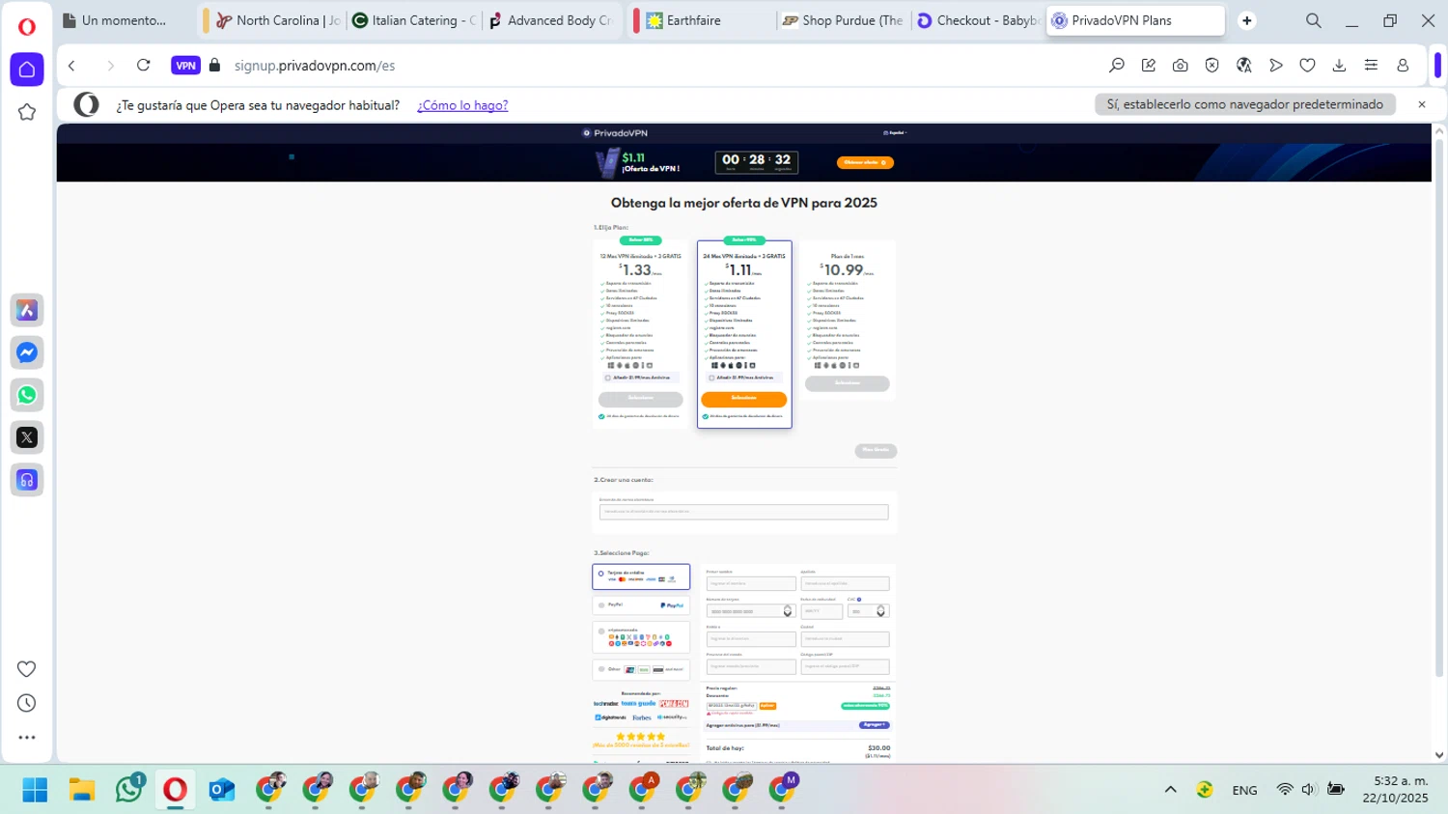Click the email address input field
The image size is (1448, 814).
(x=744, y=512)
